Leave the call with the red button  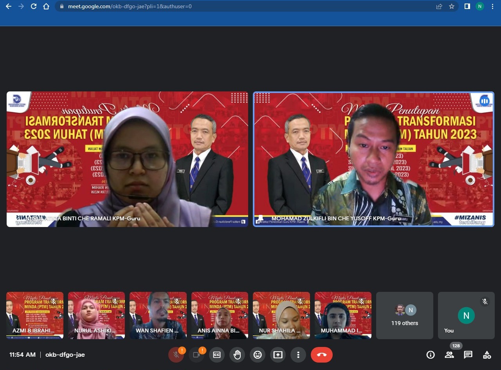click(322, 355)
